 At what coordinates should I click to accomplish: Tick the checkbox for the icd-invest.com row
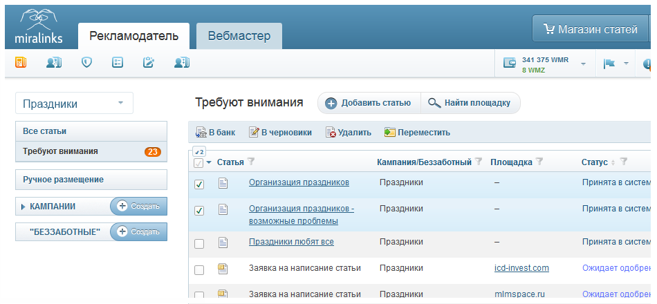[x=199, y=269]
